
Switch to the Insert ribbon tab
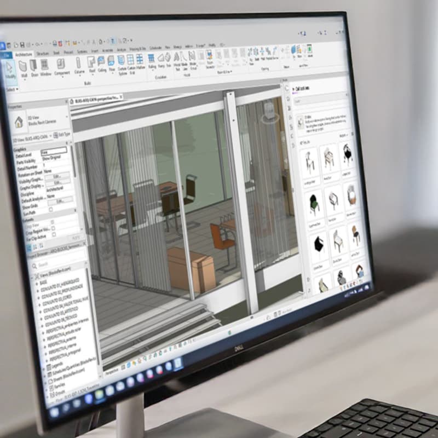coord(95,51)
